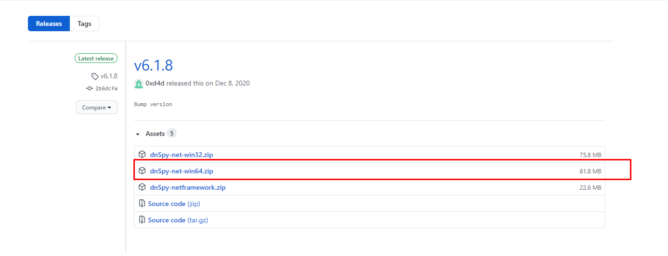Viewport: 668px width, 256px height.
Task: Visit the 0xd4d user profile link
Action: coord(155,84)
